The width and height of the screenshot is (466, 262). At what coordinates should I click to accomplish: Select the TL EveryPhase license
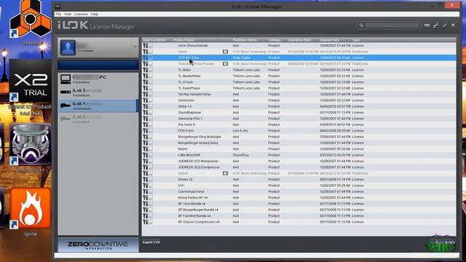[299, 88]
